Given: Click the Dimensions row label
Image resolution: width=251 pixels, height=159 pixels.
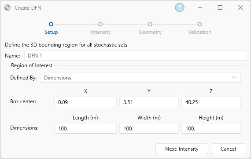Looking at the screenshot, I should [24, 128].
